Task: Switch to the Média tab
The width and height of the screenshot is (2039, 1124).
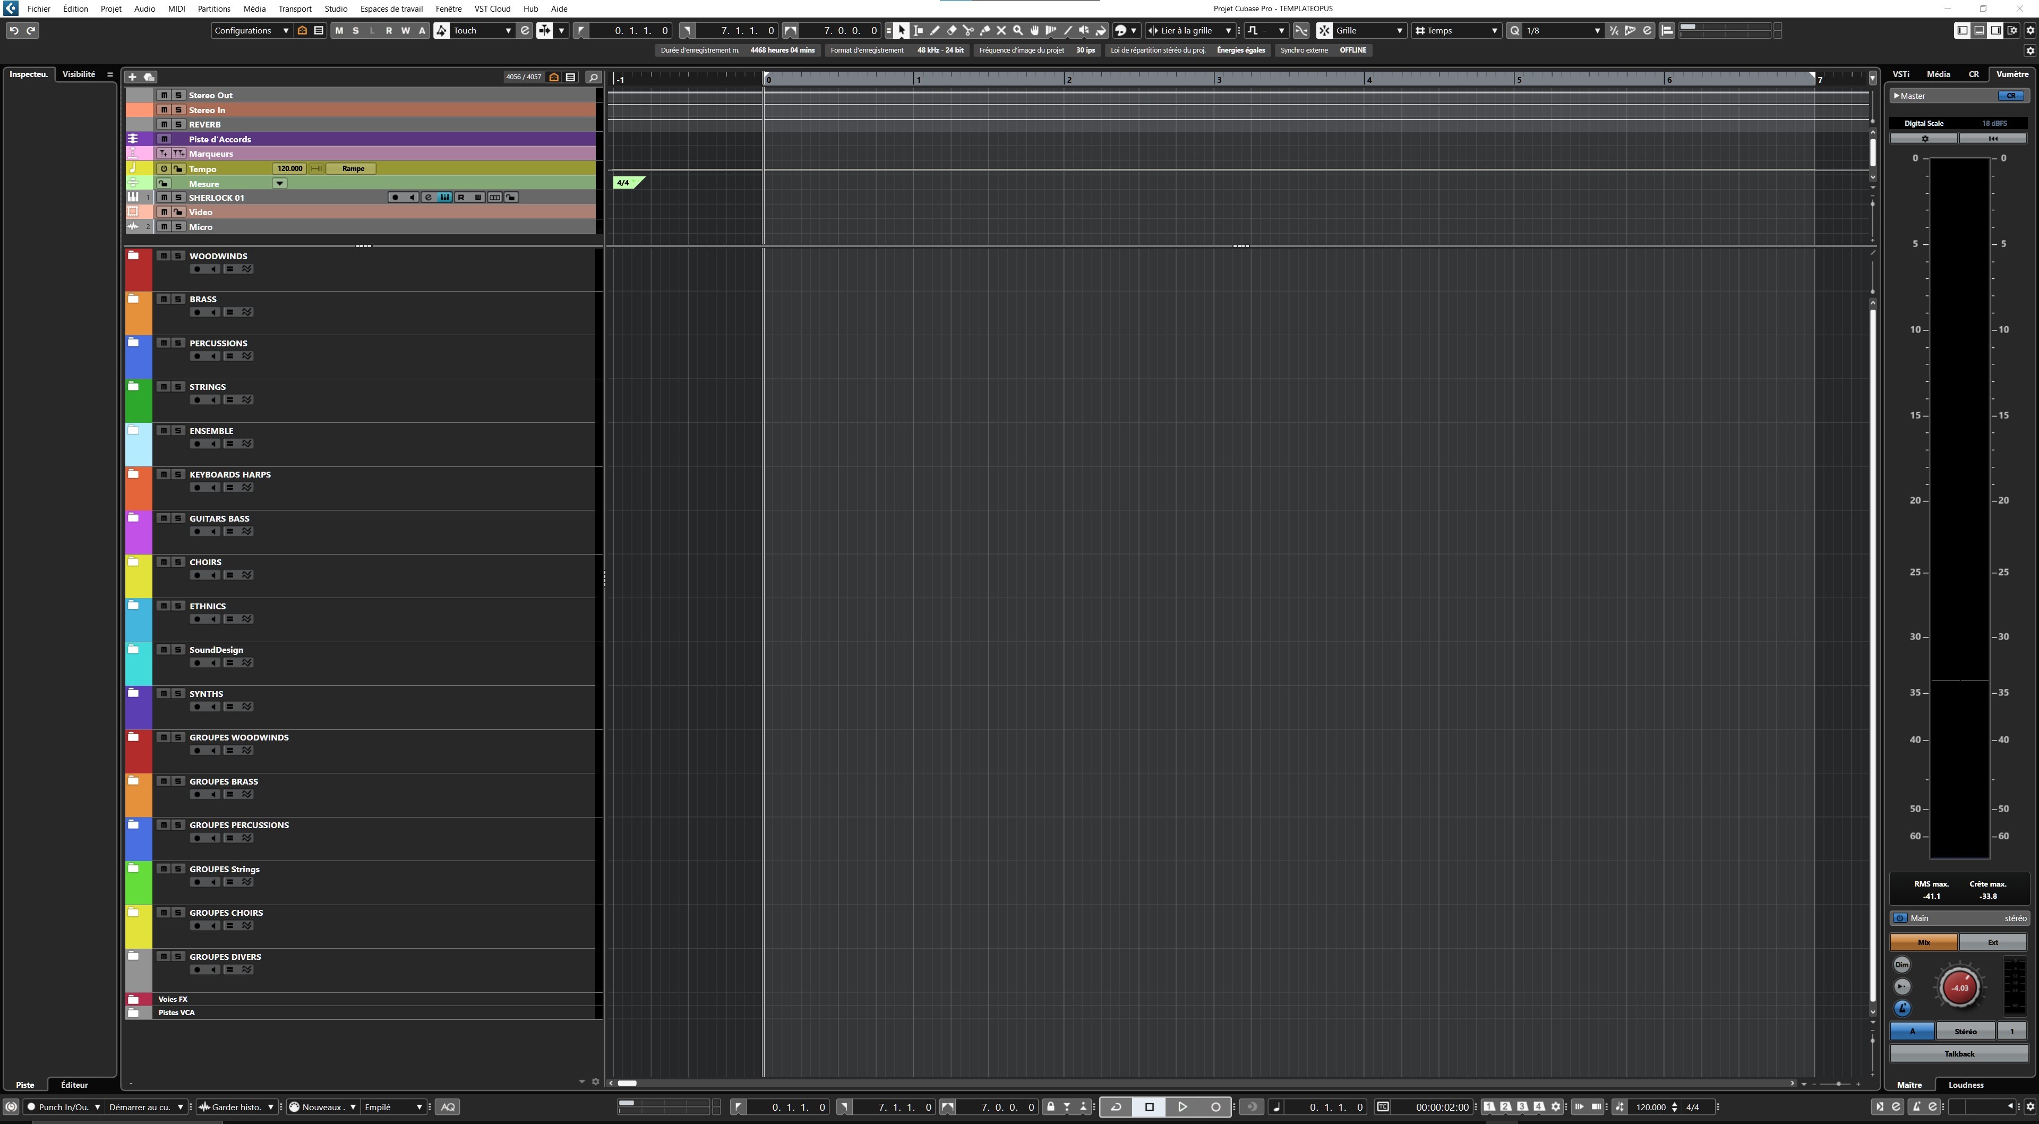Action: coord(1938,74)
